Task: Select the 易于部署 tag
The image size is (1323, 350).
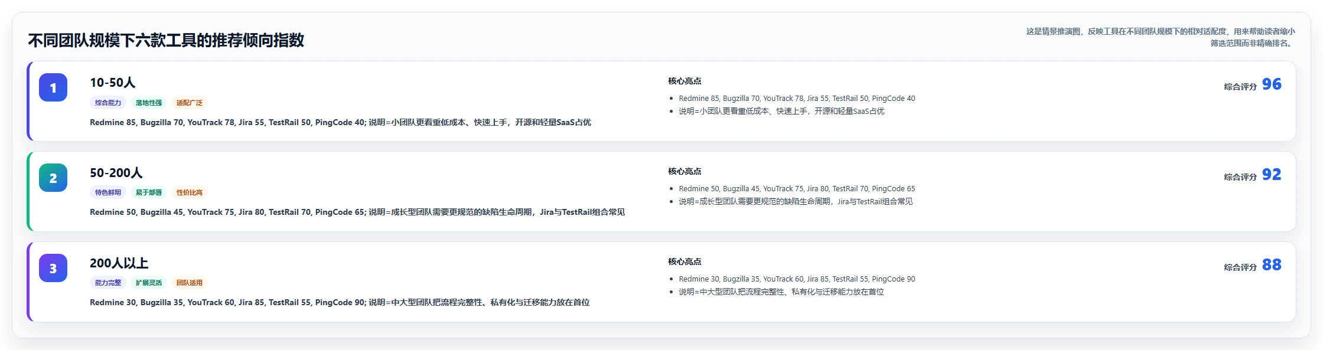Action: tap(149, 192)
